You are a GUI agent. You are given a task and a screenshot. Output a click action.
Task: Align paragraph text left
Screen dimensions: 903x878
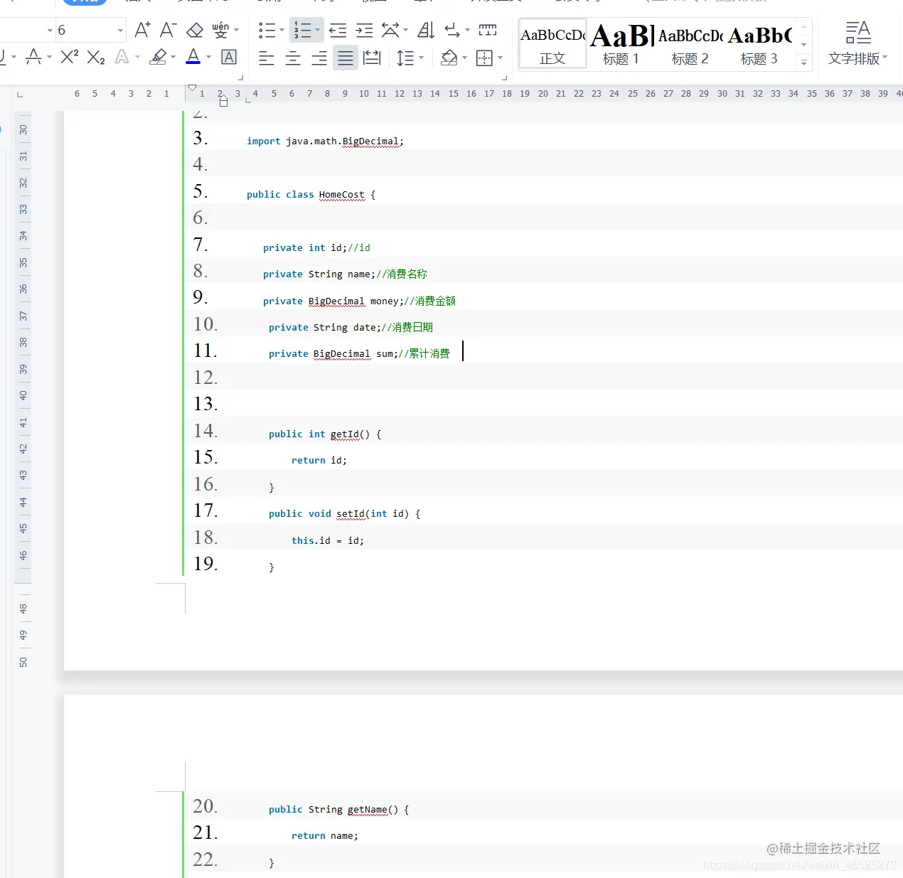pos(267,58)
